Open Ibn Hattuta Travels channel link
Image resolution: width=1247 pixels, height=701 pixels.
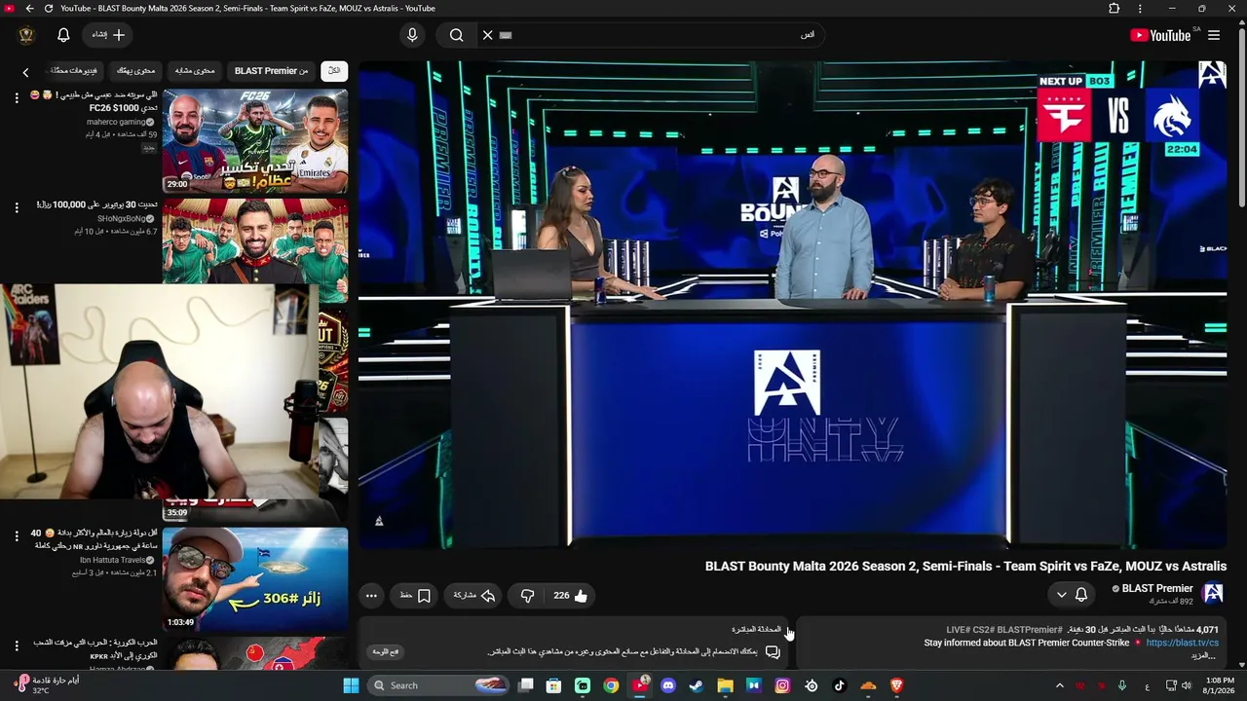point(112,560)
